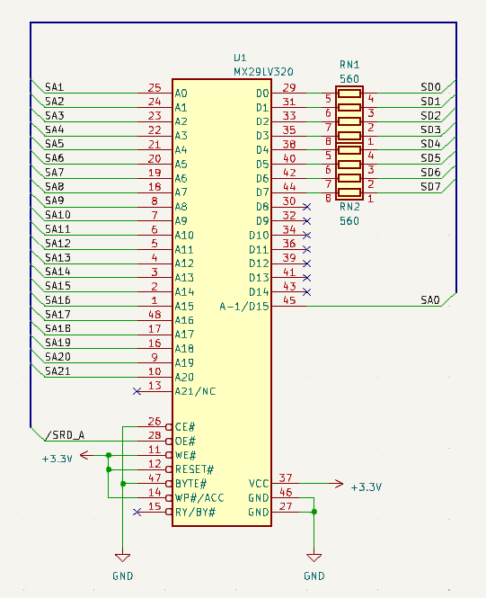486x598 pixels.
Task: Select the no-connect X on A21/NC pin 13
Action: point(137,391)
